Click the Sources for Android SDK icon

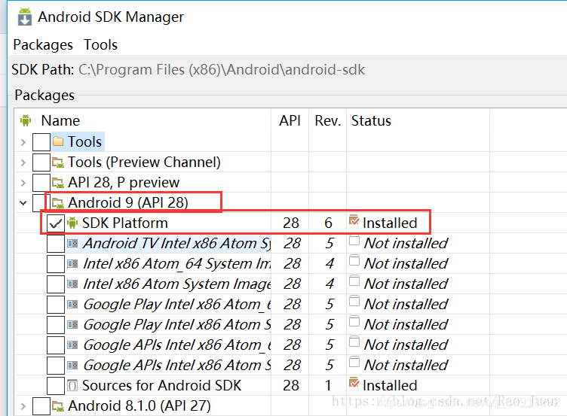click(72, 386)
